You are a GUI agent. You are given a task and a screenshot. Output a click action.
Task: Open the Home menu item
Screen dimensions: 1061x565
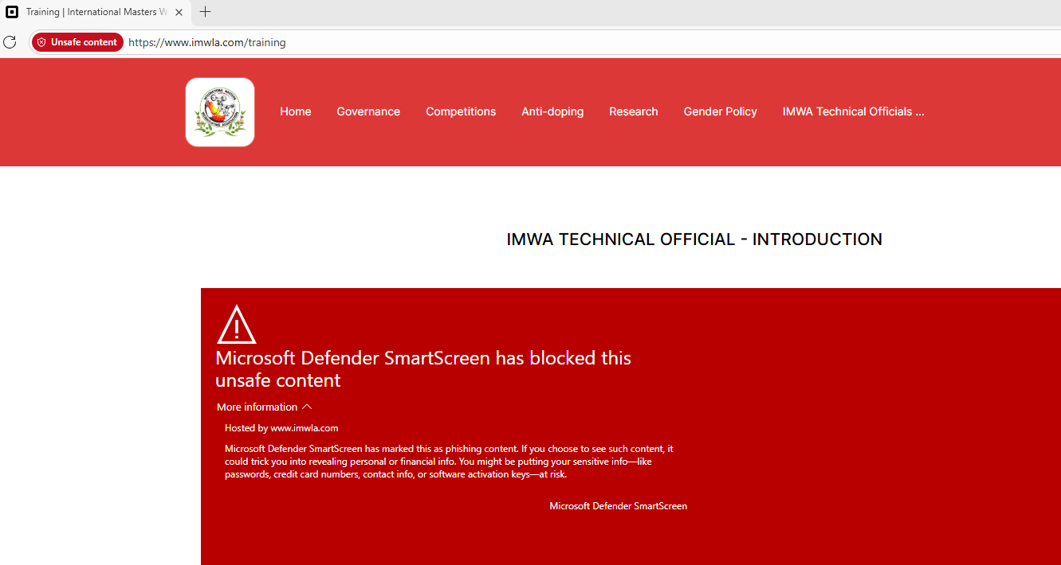click(x=296, y=111)
